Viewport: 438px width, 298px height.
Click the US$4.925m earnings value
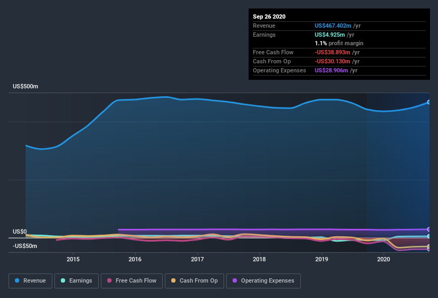click(330, 35)
